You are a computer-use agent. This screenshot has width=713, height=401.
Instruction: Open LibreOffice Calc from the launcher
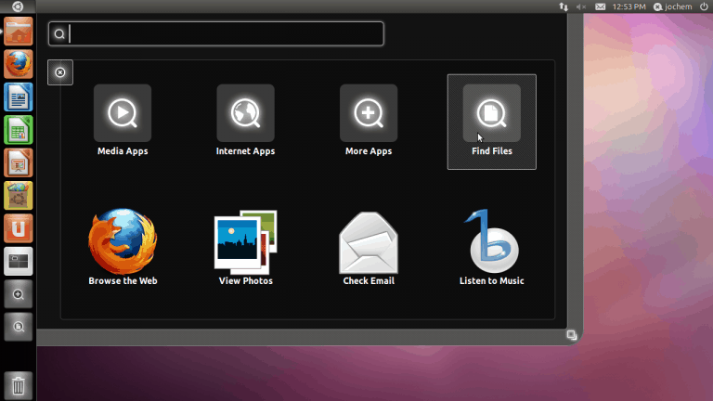point(19,130)
